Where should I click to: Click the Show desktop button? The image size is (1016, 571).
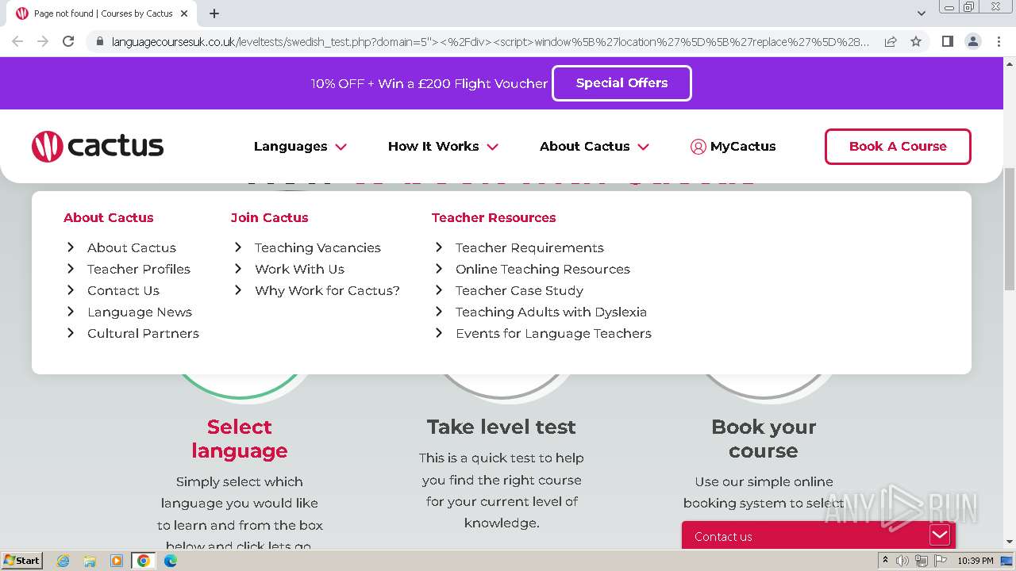(1006, 561)
